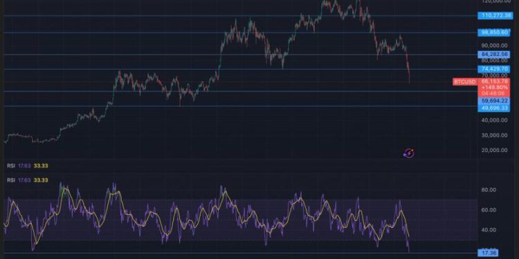The width and height of the screenshot is (519, 259).
Task: Select the 98,850.60 horizontal line price label
Action: 494,32
